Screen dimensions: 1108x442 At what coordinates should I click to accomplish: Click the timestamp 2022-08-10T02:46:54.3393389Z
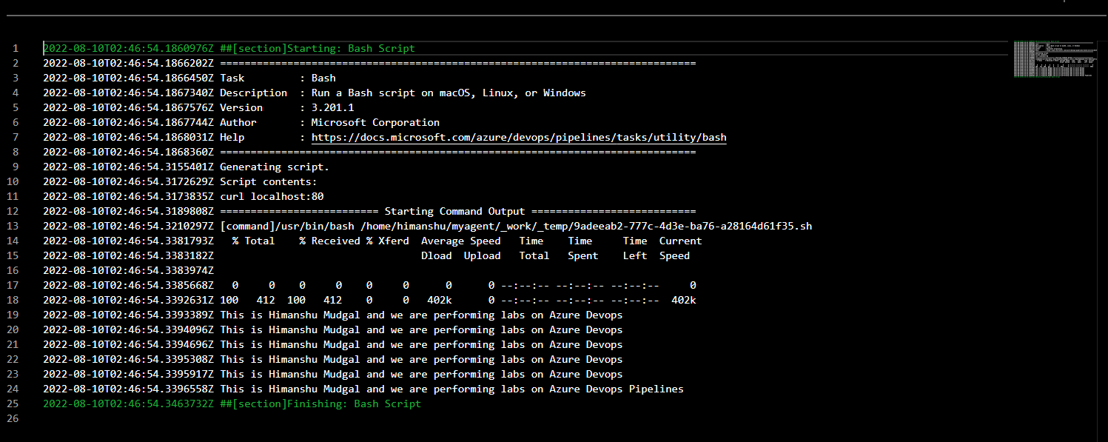128,315
